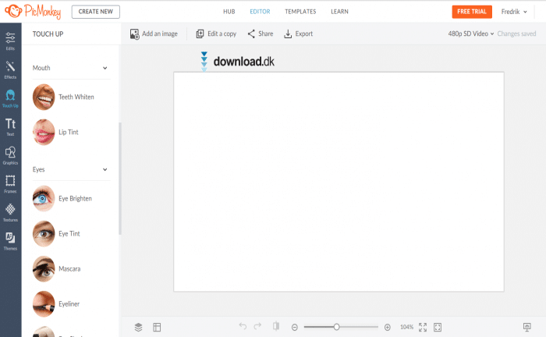The image size is (546, 337).
Task: Open the Frames panel
Action: tap(10, 183)
